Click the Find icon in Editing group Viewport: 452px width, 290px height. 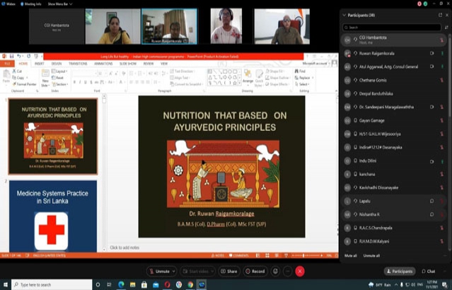[299, 71]
